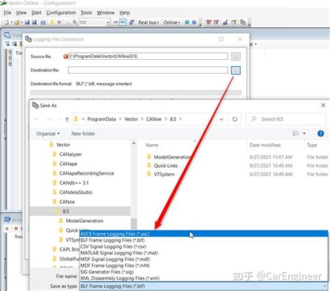Click the Destination file input field
Screen dimensions: 330x291
(x=148, y=70)
